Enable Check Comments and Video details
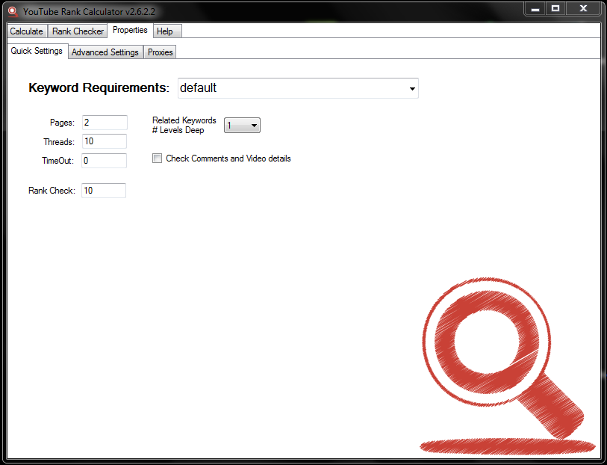This screenshot has height=465, width=607. tap(158, 158)
